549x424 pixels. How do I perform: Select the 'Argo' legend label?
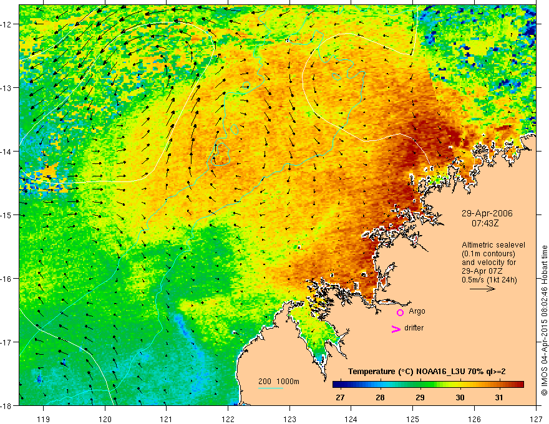coord(417,311)
